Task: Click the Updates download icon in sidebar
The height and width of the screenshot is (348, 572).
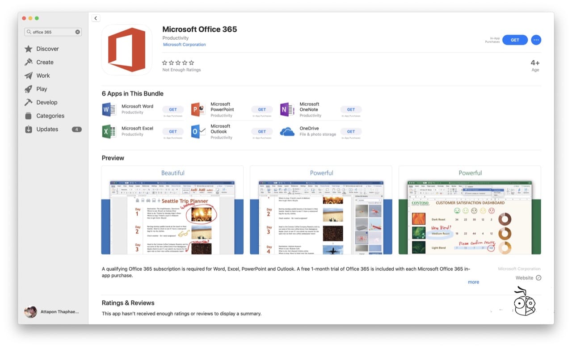Action: pyautogui.click(x=29, y=129)
